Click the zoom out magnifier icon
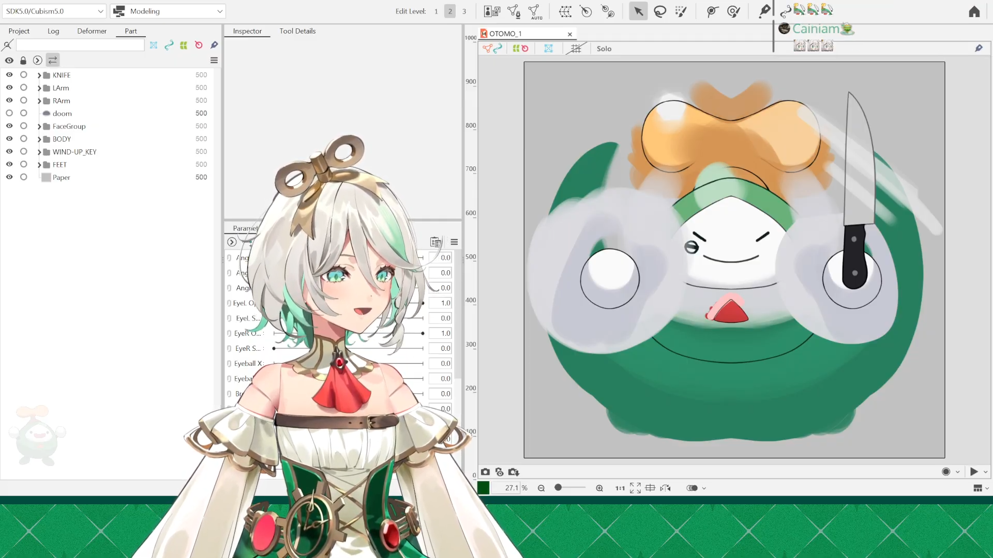Image resolution: width=993 pixels, height=558 pixels. (x=541, y=488)
